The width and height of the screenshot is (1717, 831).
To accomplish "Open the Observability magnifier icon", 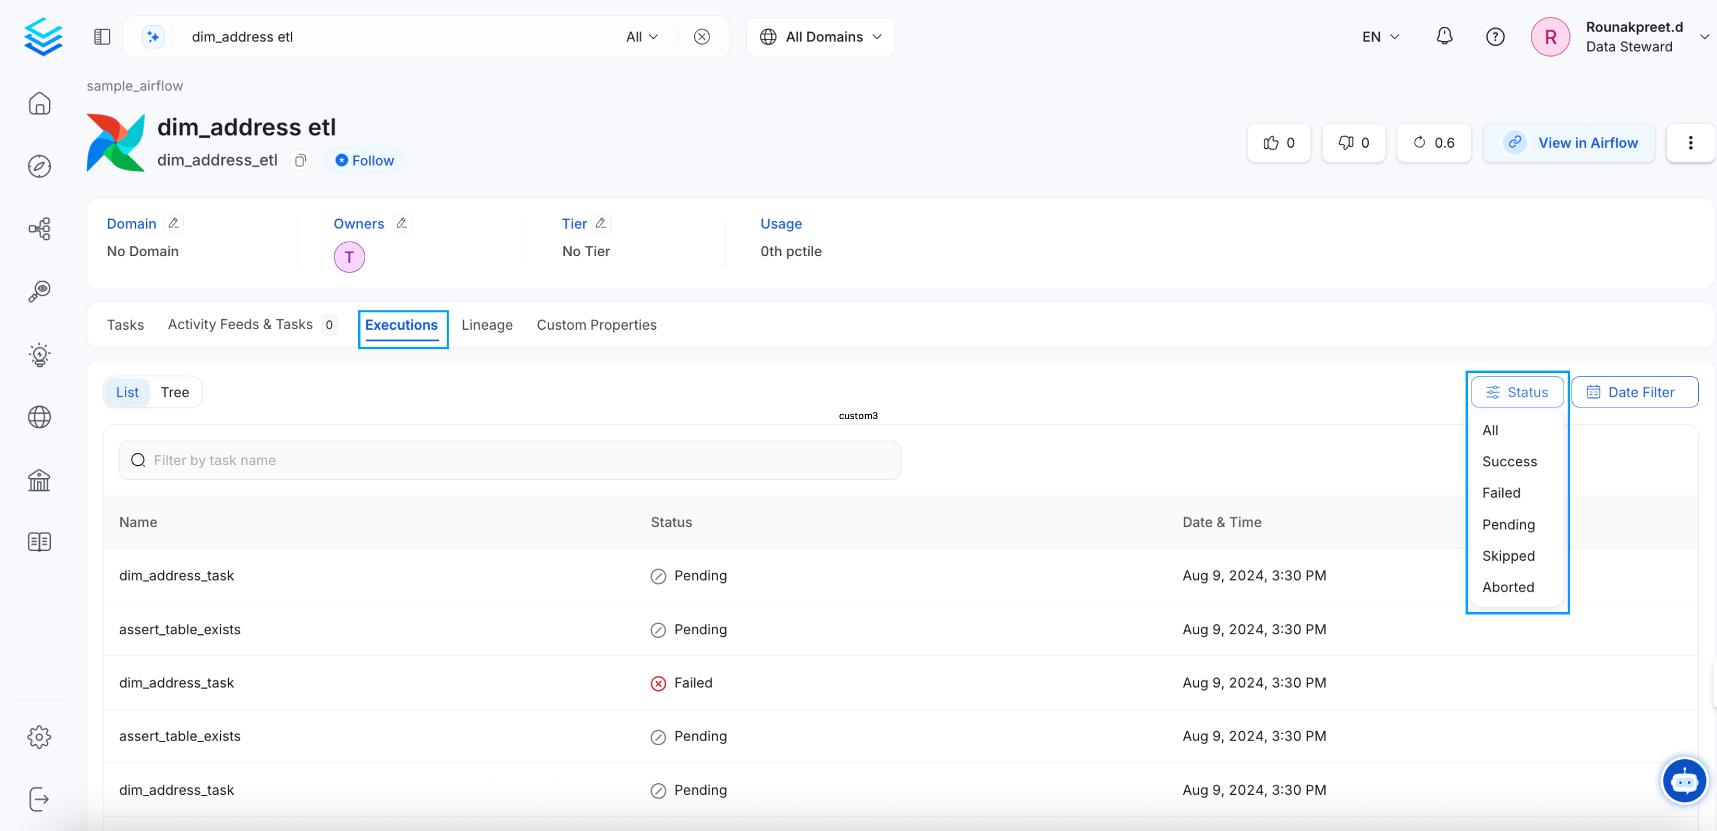I will (x=39, y=290).
